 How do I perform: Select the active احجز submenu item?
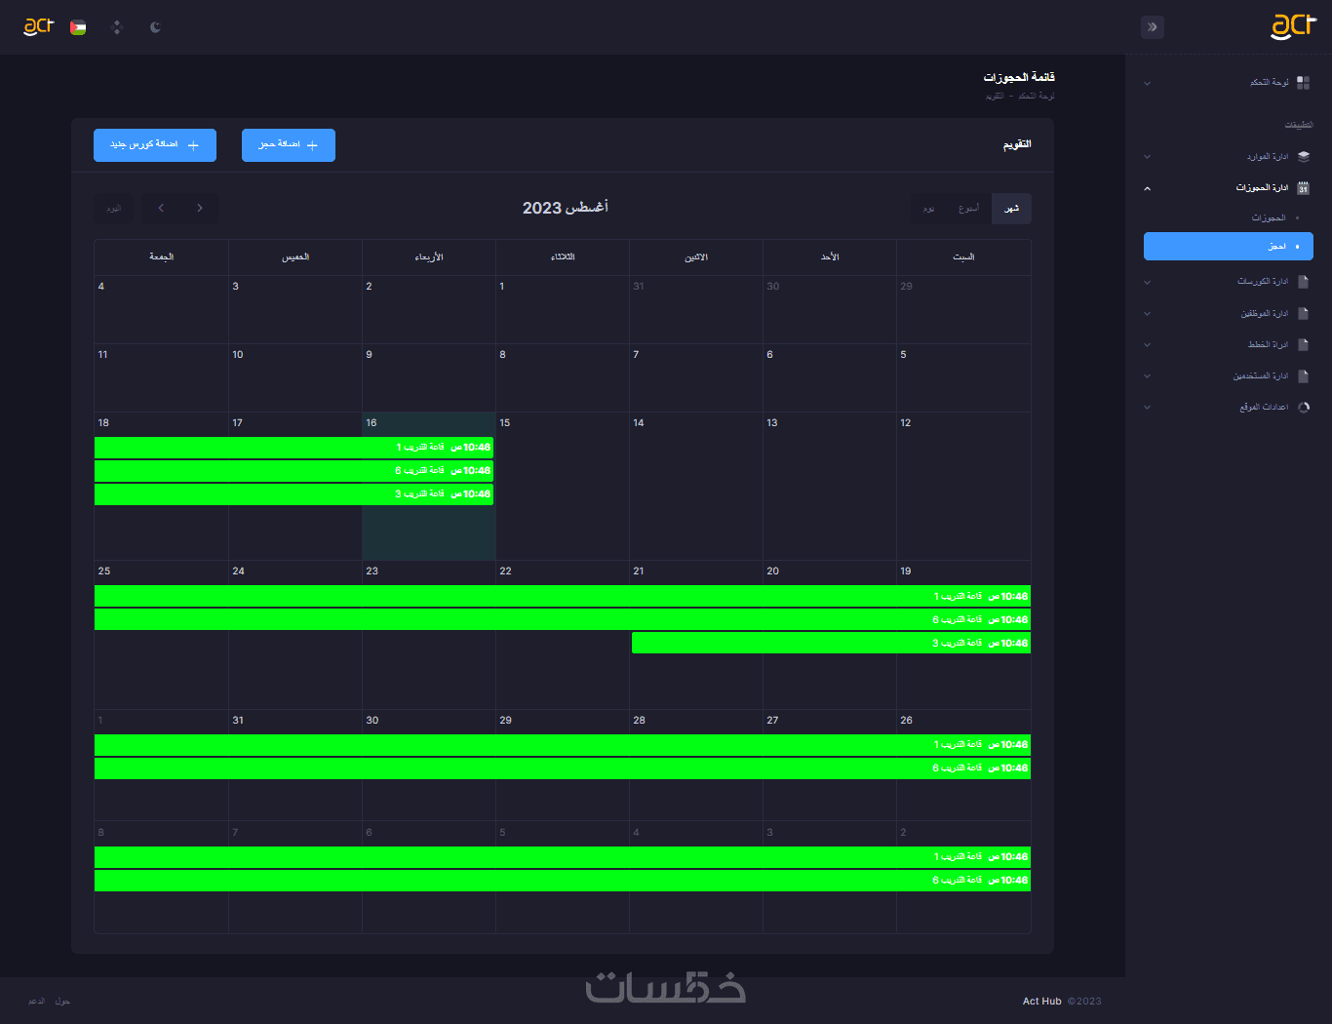coord(1229,246)
